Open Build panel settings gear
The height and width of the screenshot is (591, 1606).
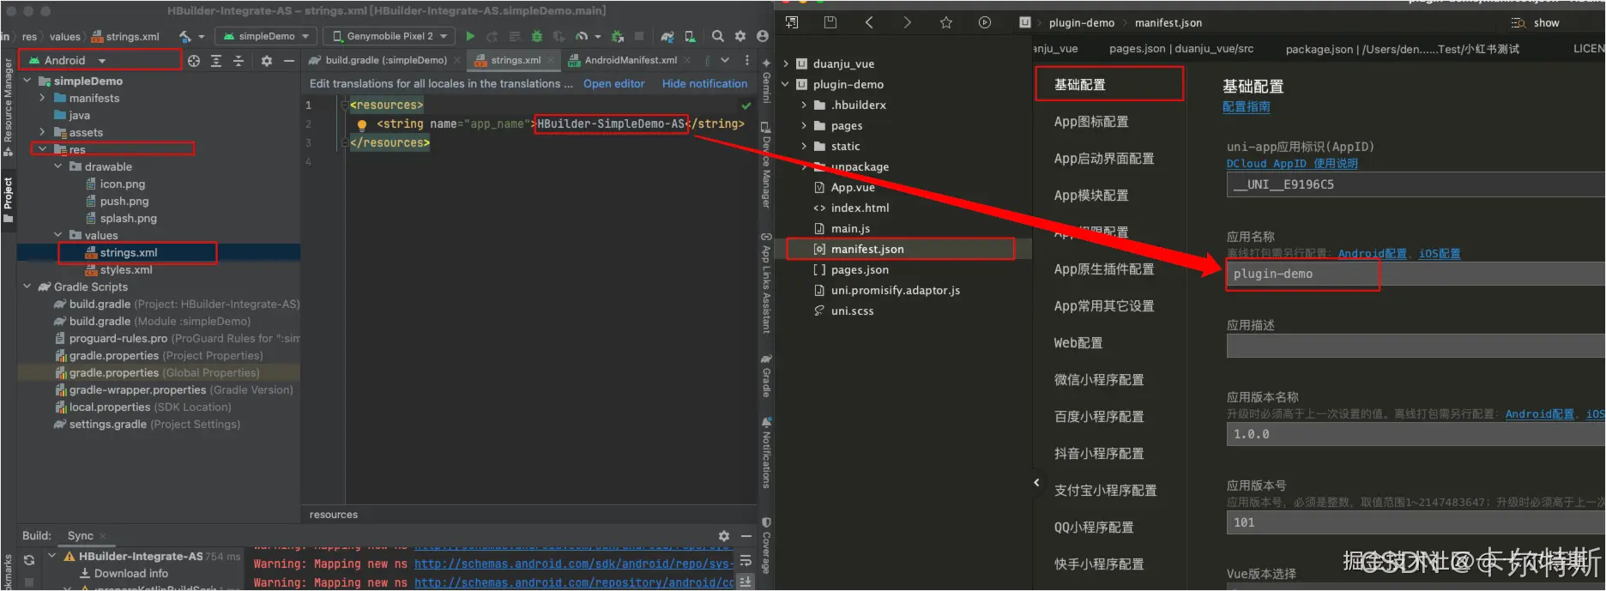[724, 536]
